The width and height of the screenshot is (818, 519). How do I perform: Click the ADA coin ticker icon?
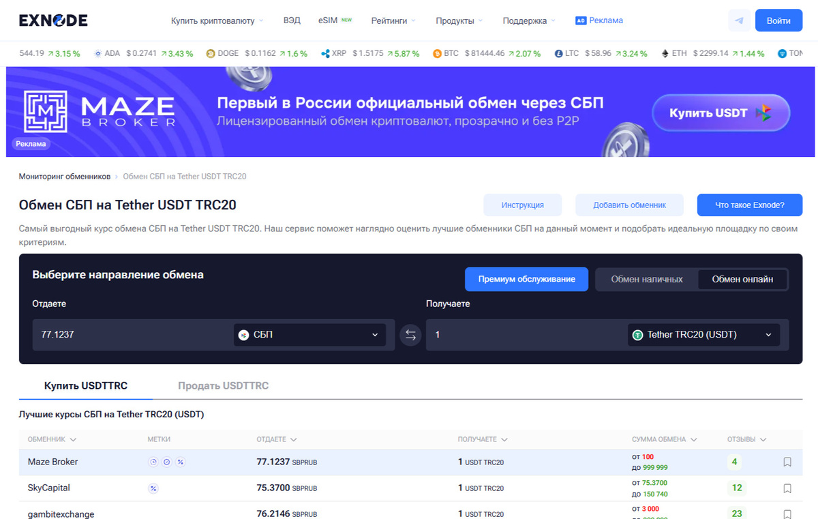click(97, 53)
